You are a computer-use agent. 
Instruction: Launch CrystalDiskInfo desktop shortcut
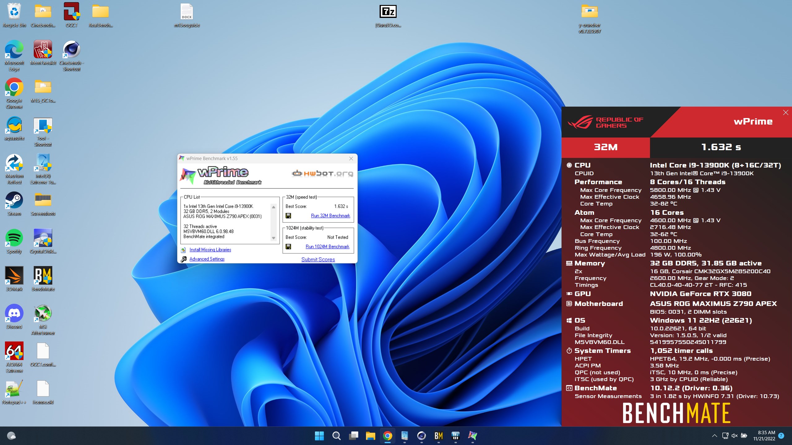pos(43,241)
